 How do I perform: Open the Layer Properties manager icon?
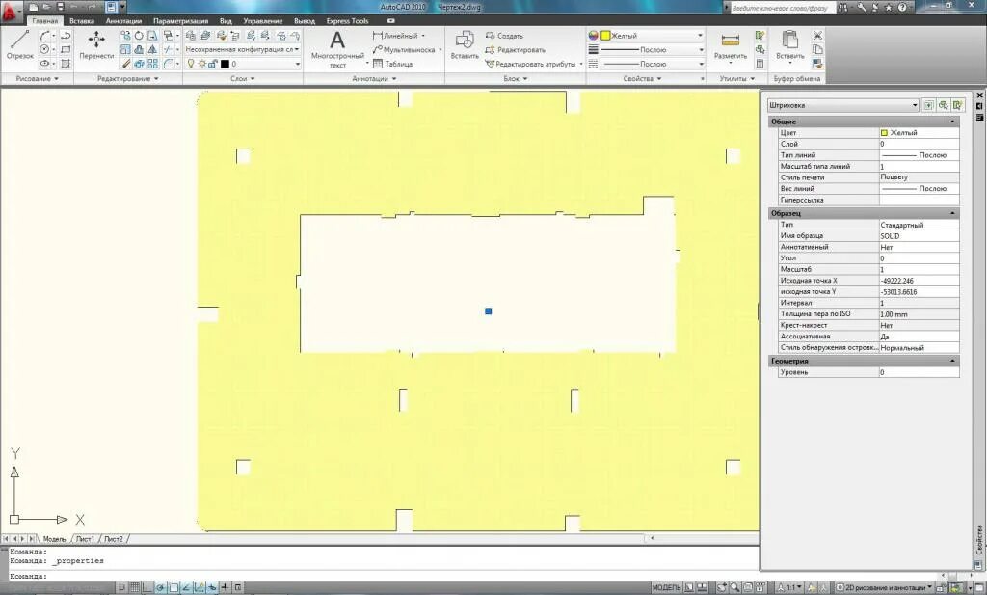tap(191, 36)
